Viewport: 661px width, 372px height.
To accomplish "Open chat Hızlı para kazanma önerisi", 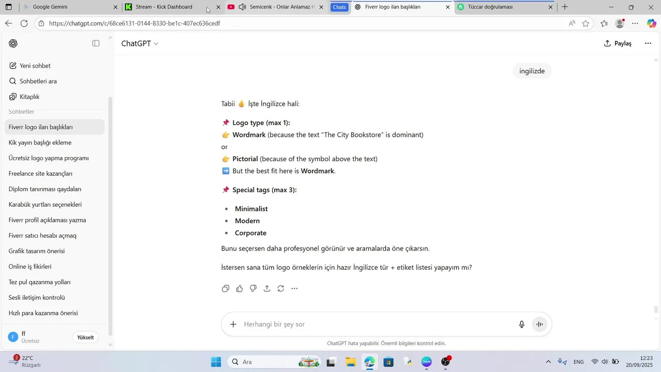I will [x=55, y=313].
